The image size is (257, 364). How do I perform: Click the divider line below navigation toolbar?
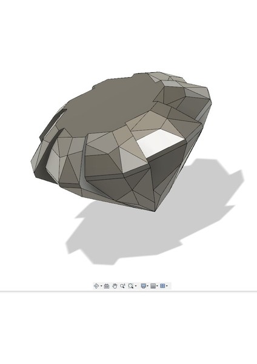[x=128, y=291]
